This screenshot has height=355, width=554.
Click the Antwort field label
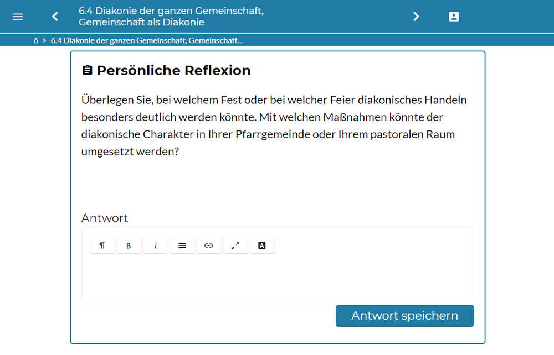click(x=105, y=218)
